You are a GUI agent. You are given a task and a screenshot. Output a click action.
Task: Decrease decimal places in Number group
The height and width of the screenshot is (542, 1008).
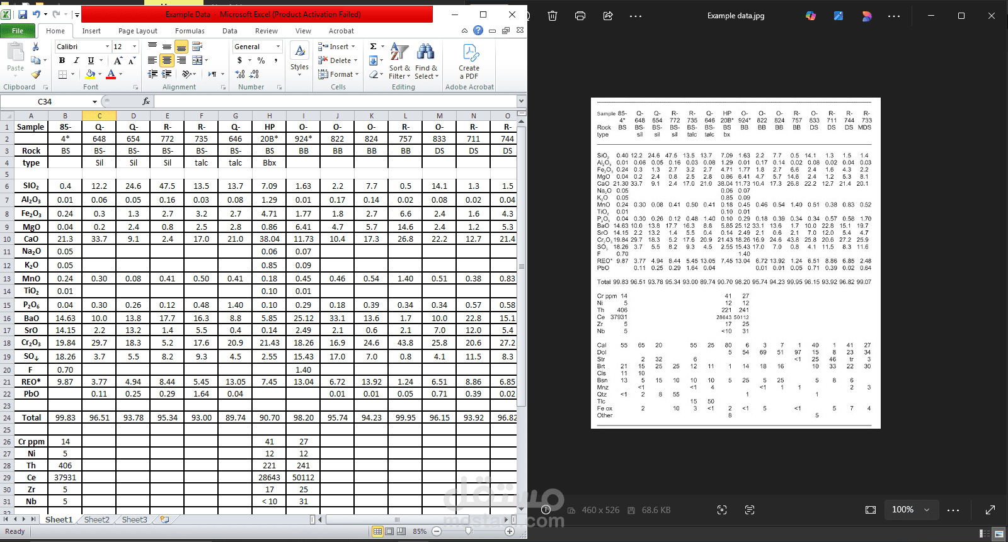tap(254, 74)
